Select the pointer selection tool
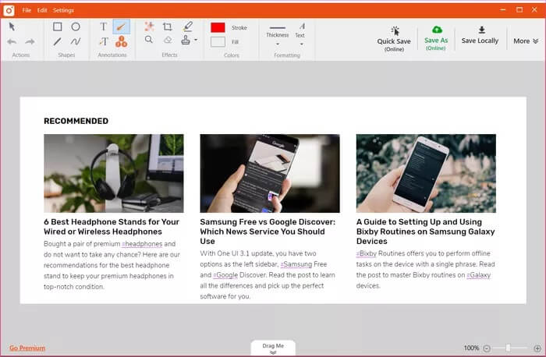 12,27
